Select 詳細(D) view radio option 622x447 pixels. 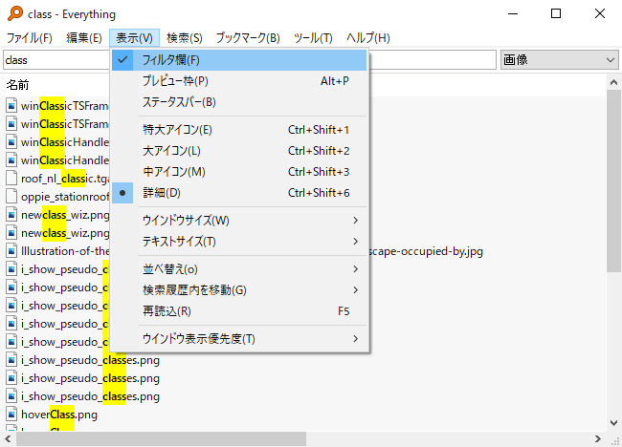[239, 193]
